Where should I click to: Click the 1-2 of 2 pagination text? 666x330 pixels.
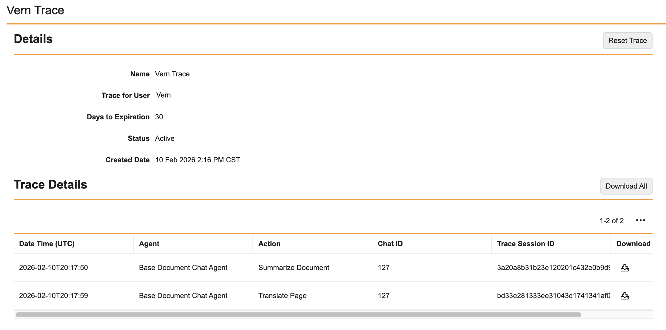(611, 221)
